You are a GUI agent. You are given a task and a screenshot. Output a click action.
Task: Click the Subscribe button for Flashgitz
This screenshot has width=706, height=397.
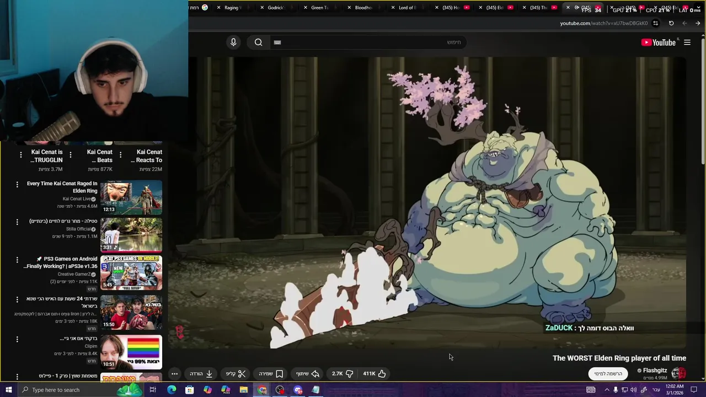pos(608,374)
